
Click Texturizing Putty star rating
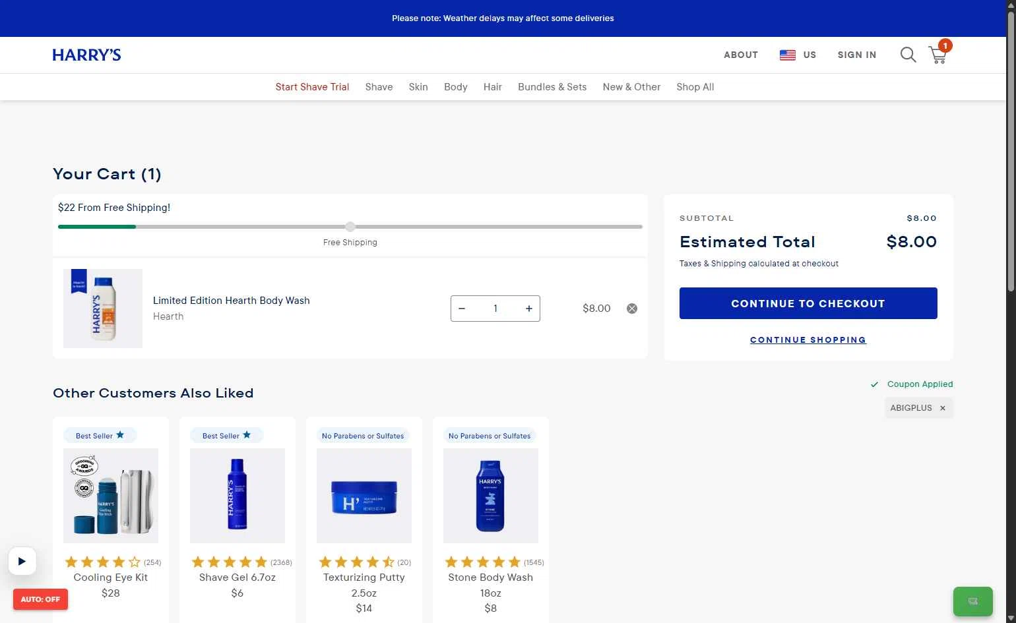(x=357, y=562)
